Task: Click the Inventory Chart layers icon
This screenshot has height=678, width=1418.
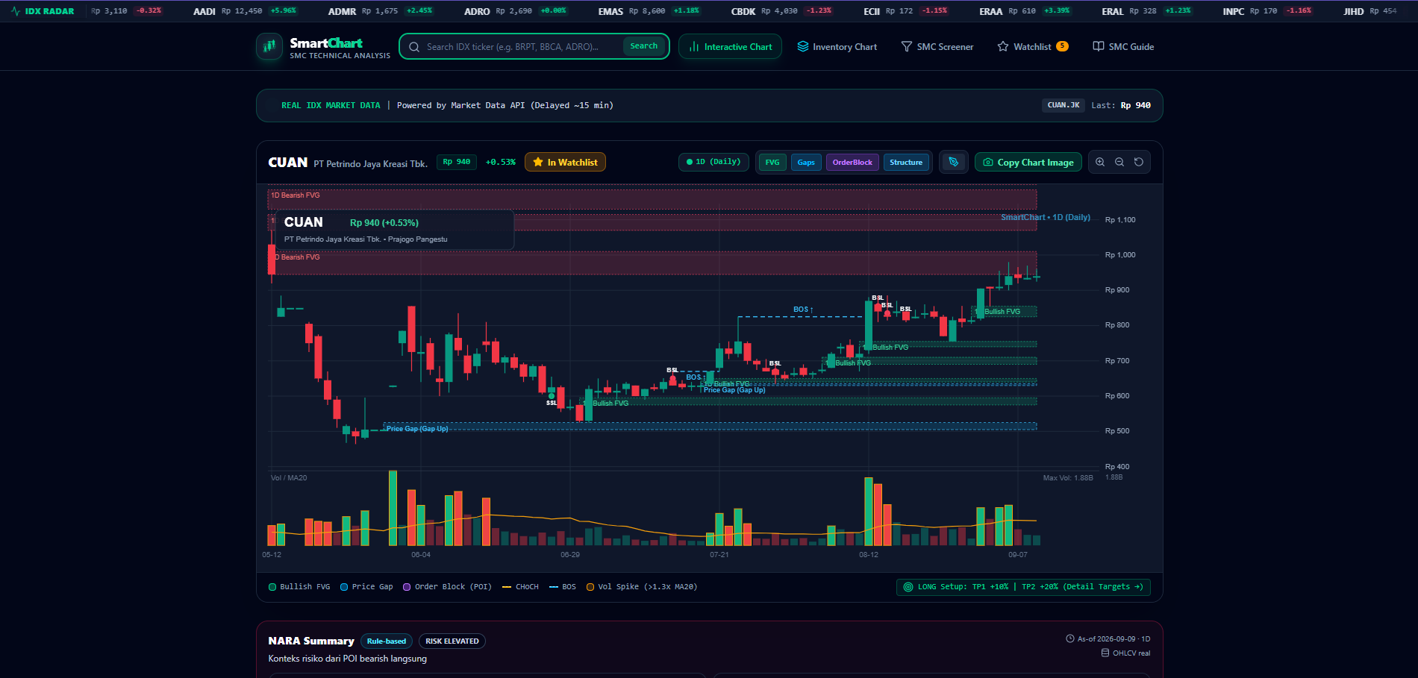Action: click(803, 46)
